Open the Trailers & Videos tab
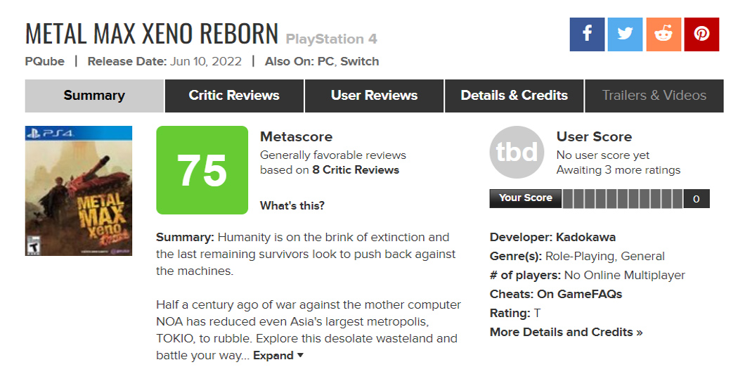The image size is (738, 386). tap(654, 96)
